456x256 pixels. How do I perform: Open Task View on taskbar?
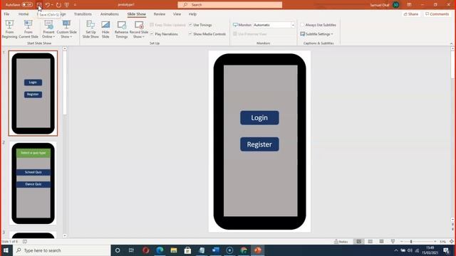[x=131, y=250]
